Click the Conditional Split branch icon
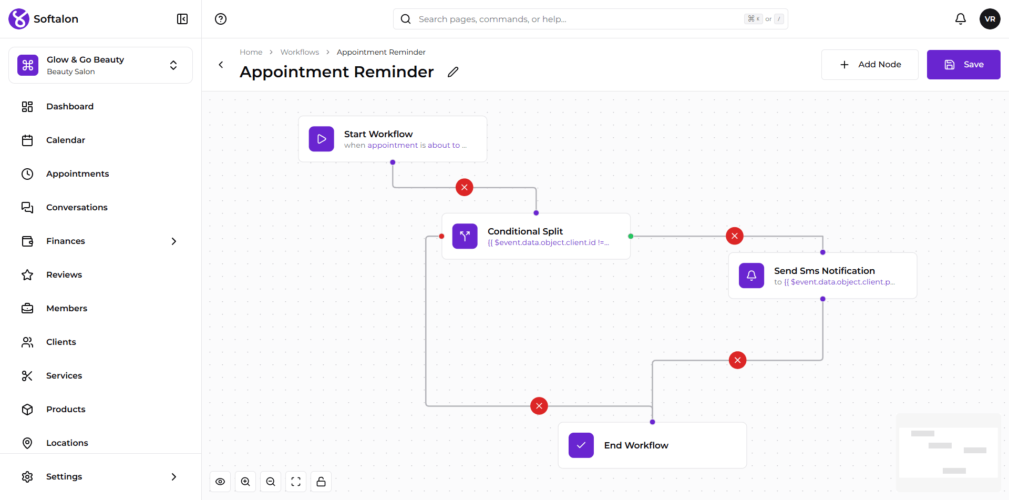Viewport: 1009px width, 500px height. coord(465,236)
